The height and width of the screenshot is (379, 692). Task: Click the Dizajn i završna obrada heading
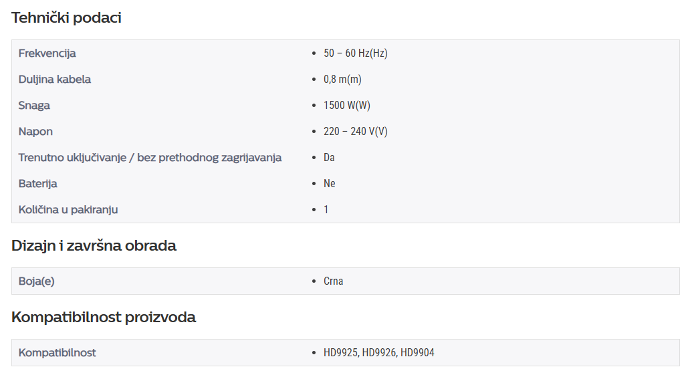pos(94,245)
